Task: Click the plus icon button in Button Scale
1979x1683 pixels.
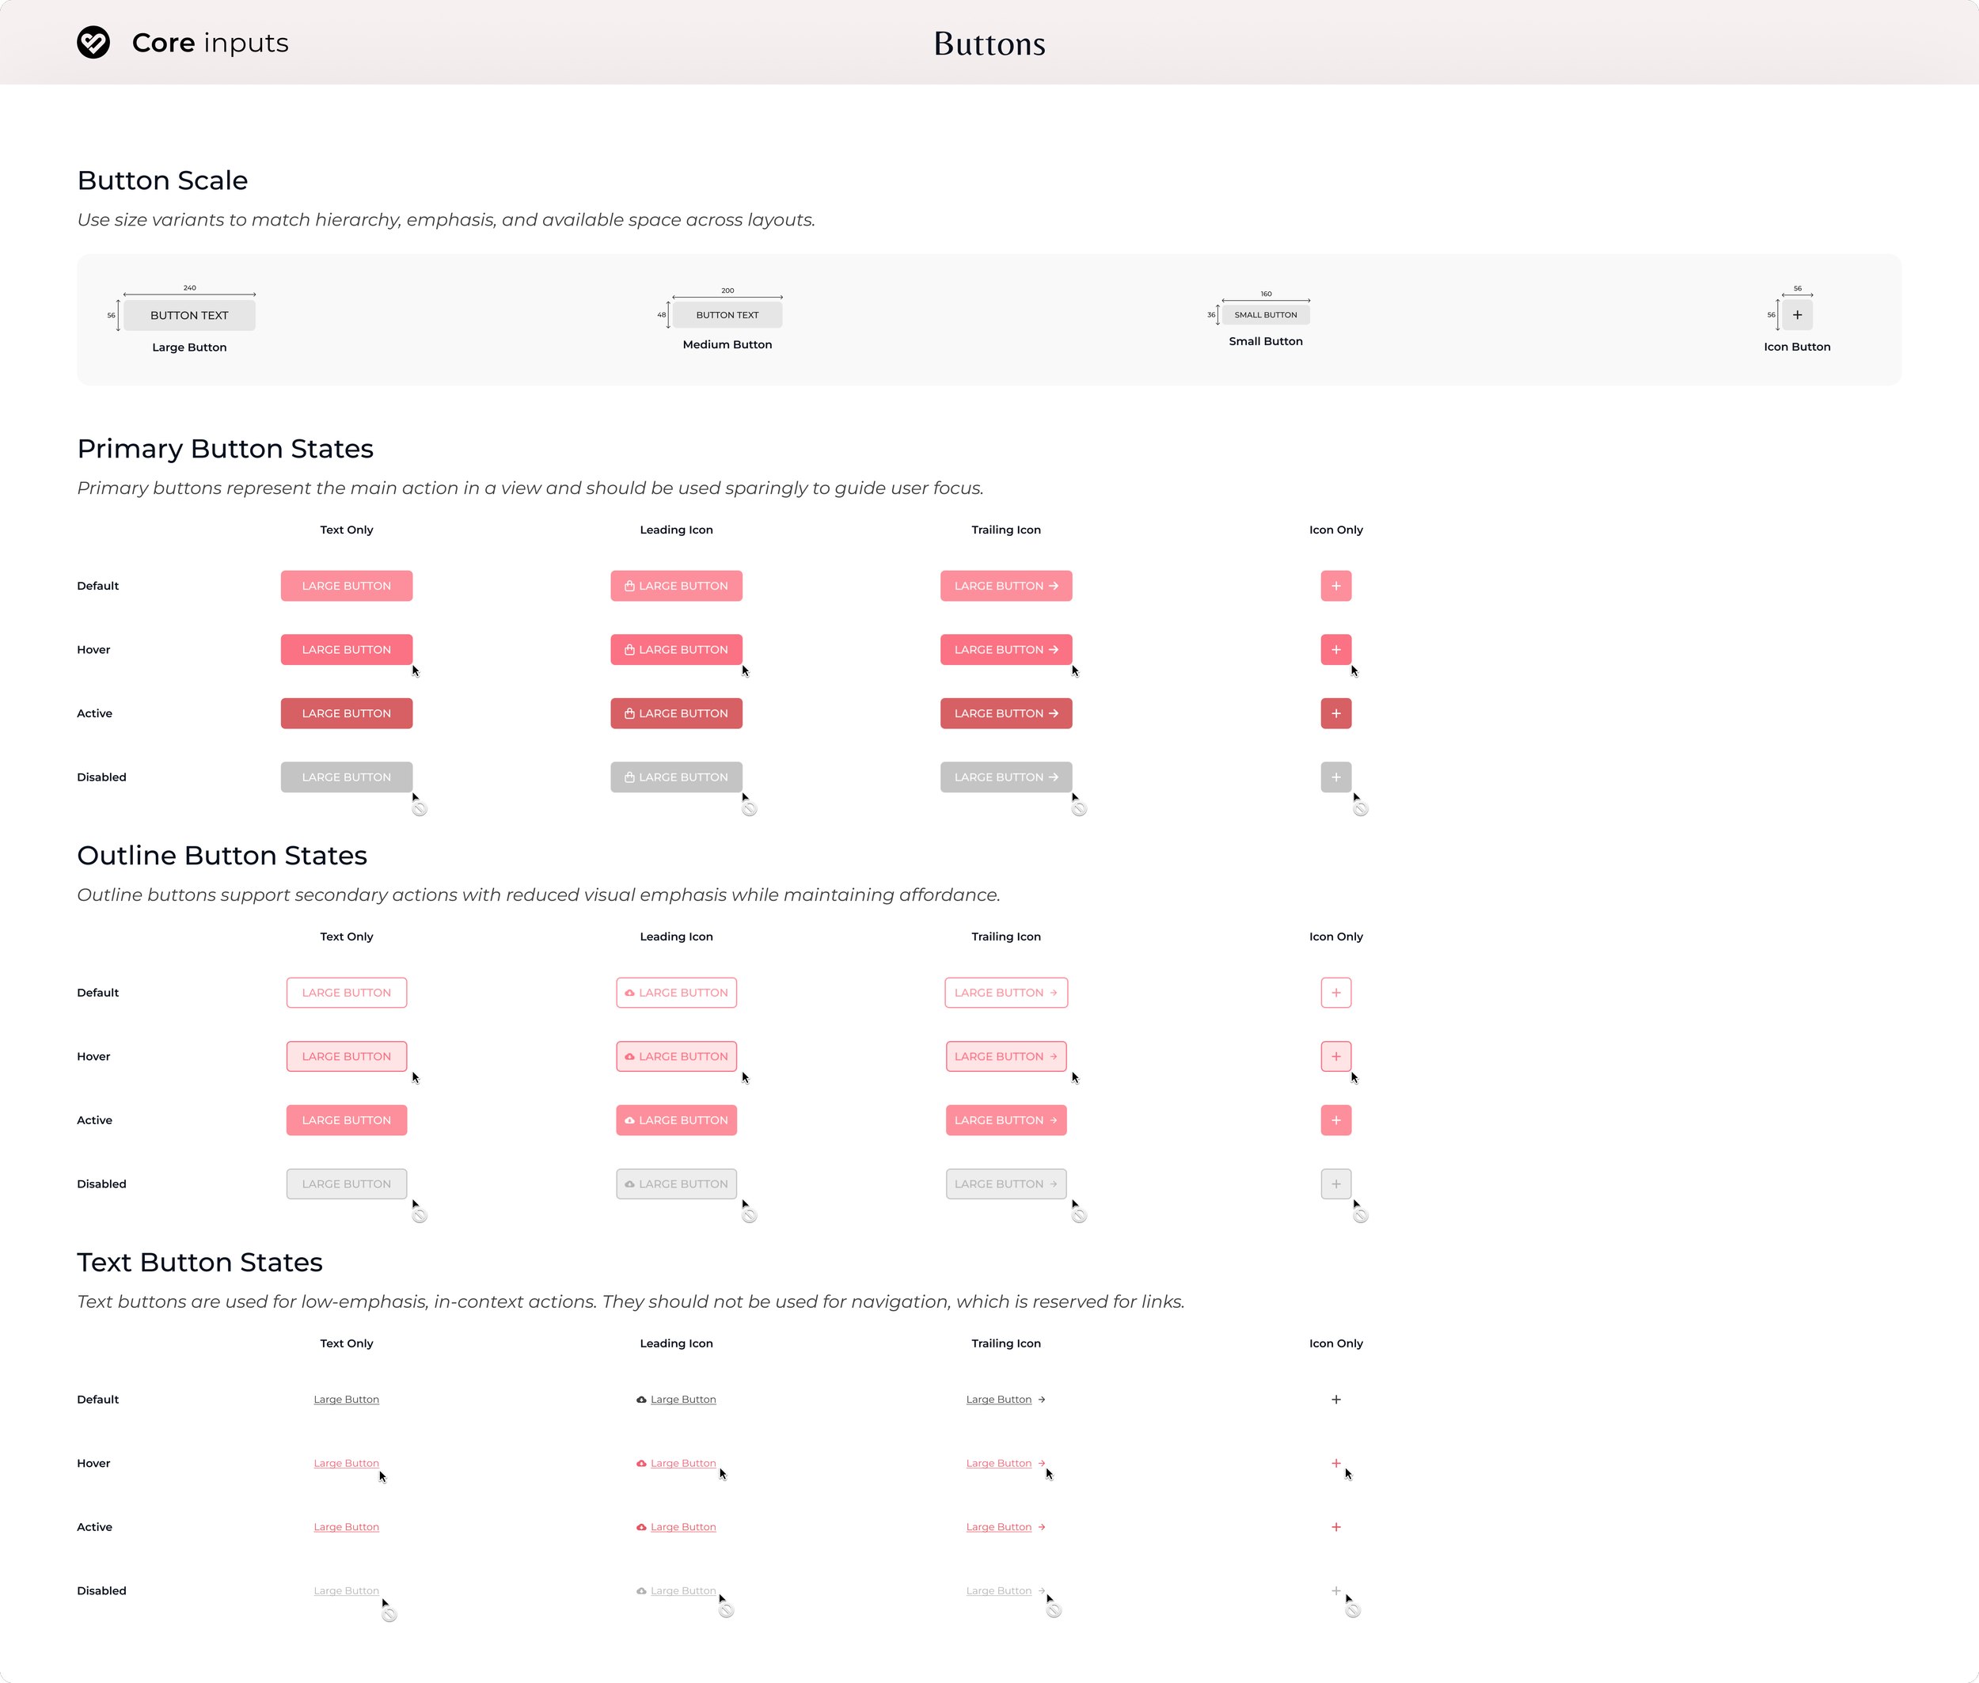Action: click(x=1797, y=315)
